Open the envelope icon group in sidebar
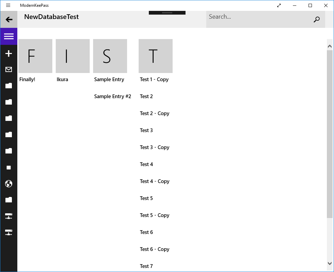 coord(9,70)
